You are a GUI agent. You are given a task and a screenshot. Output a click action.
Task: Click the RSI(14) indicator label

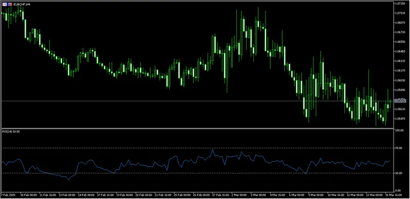pos(11,131)
